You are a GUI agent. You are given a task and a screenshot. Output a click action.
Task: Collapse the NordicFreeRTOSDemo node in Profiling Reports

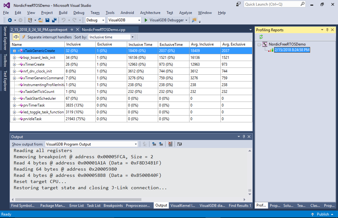point(259,45)
